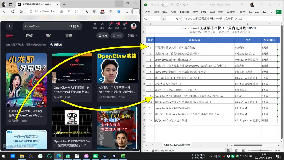Add this page to Edge favorites
284x160 pixels.
76,11
